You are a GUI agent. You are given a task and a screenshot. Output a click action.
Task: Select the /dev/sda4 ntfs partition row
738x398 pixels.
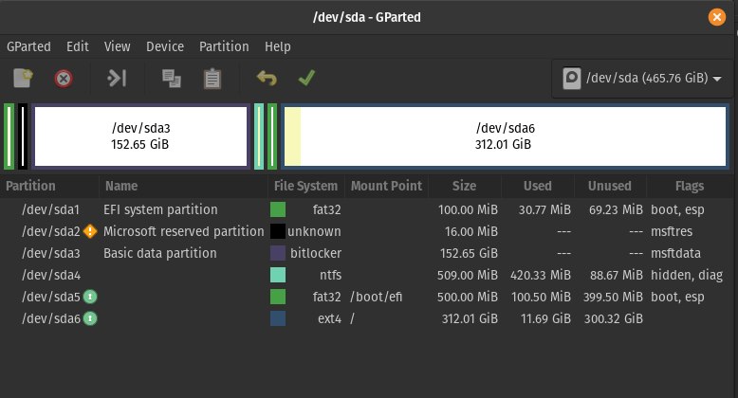(x=367, y=275)
